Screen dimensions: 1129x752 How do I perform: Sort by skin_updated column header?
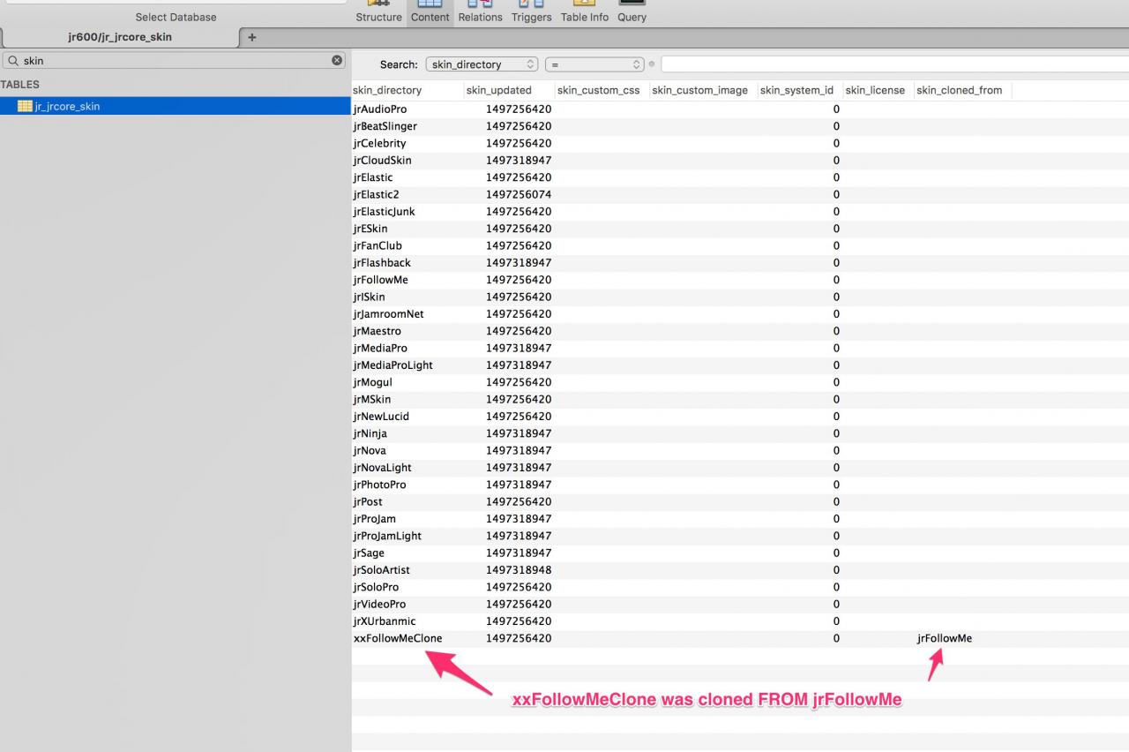pos(499,90)
